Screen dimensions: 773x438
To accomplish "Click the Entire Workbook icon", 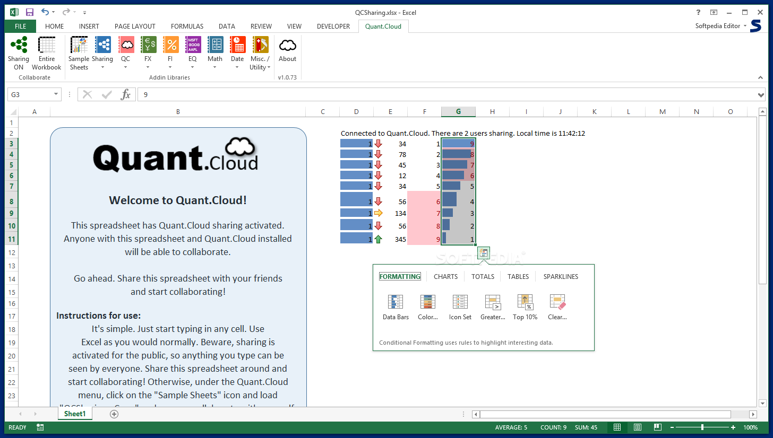I will tap(47, 45).
